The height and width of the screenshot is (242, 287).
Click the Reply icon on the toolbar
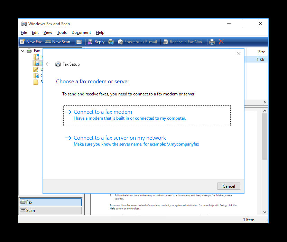tap(96, 41)
